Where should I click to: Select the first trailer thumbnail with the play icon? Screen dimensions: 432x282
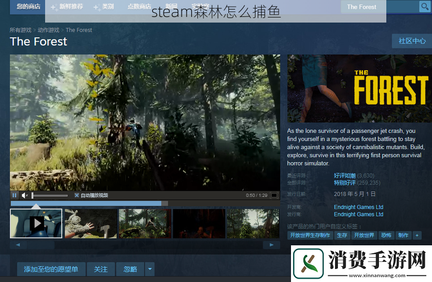(x=36, y=223)
